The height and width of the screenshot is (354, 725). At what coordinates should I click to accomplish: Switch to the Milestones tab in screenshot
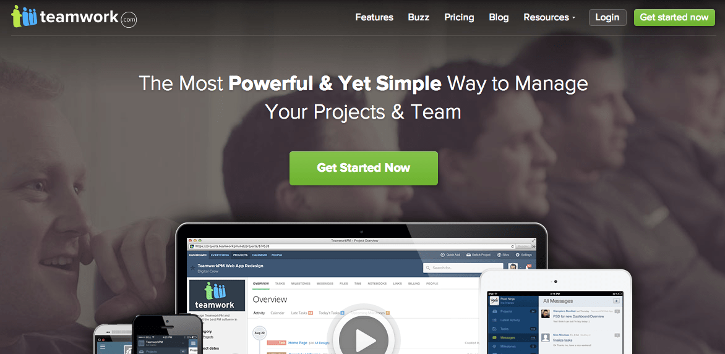(x=301, y=284)
